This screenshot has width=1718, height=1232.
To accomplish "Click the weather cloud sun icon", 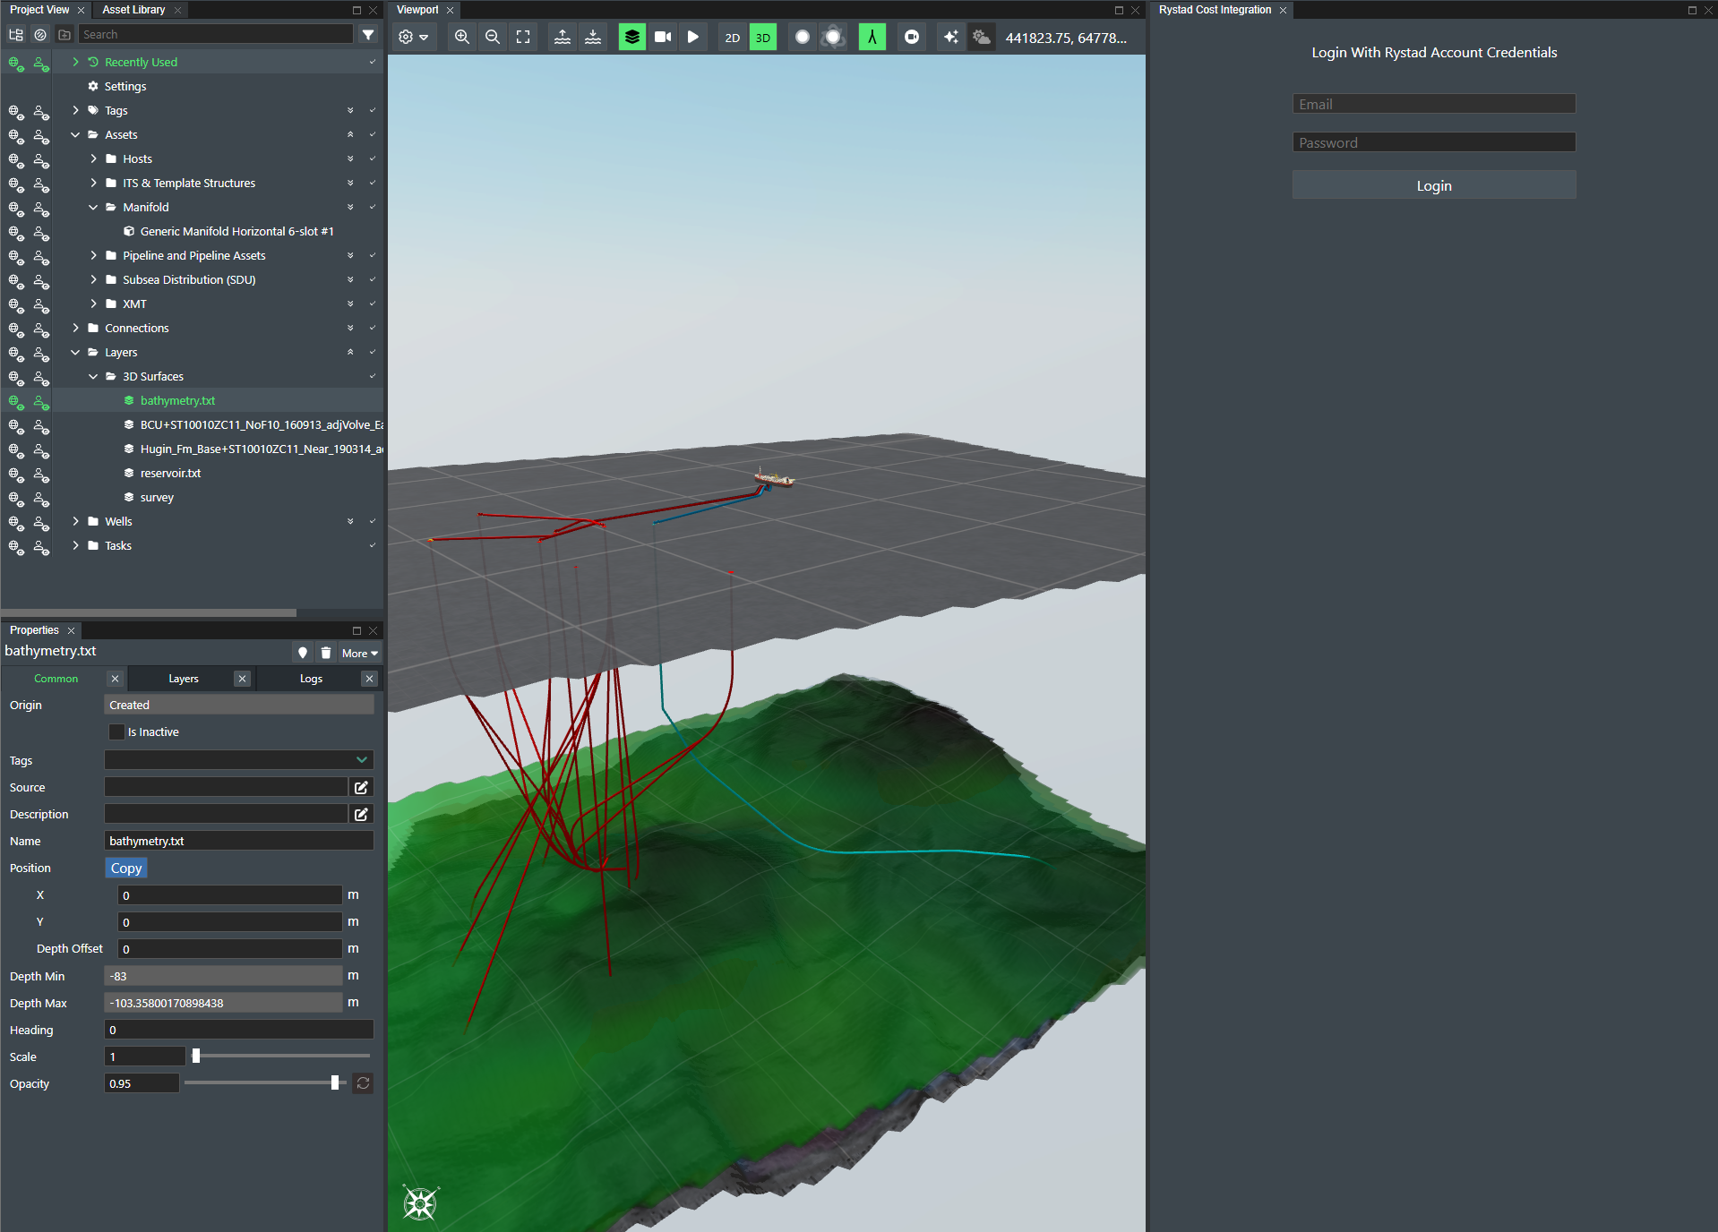I will pyautogui.click(x=982, y=38).
